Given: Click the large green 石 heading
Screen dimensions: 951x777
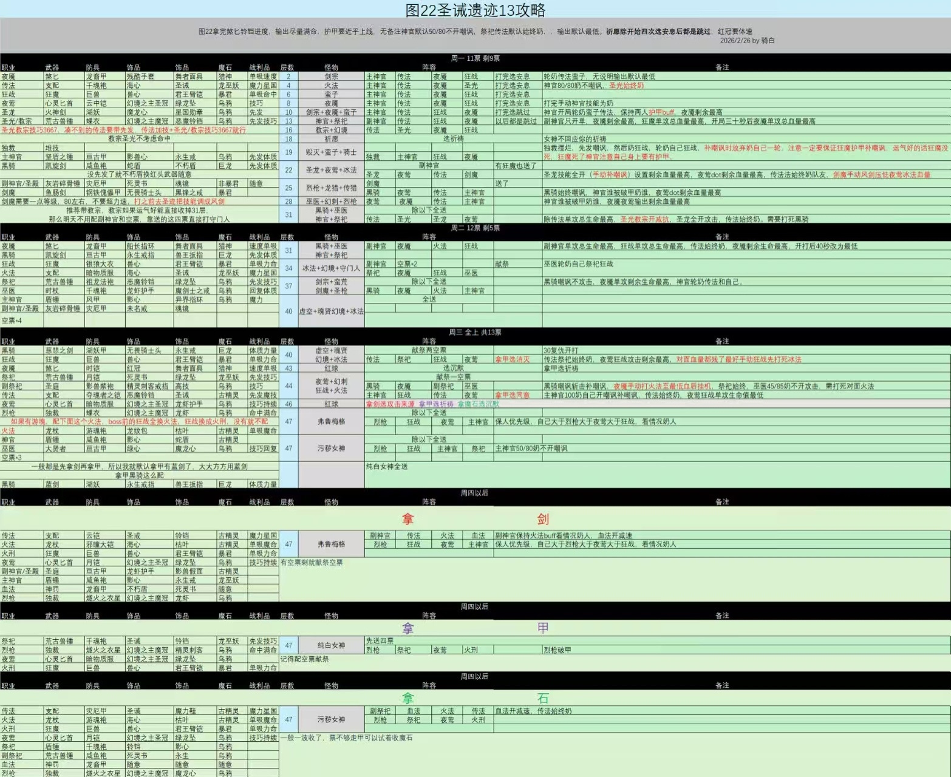Looking at the screenshot, I should tap(543, 698).
